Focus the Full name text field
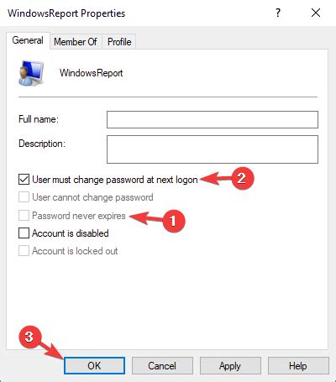Screen dimensions: 336x382 point(213,119)
